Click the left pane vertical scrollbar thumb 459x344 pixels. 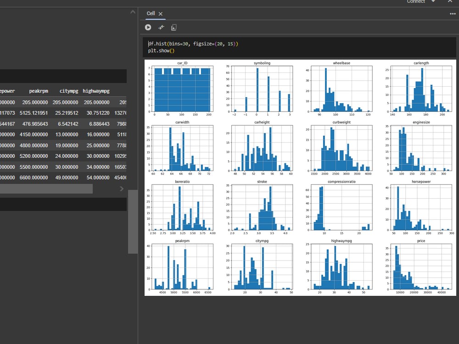133,222
